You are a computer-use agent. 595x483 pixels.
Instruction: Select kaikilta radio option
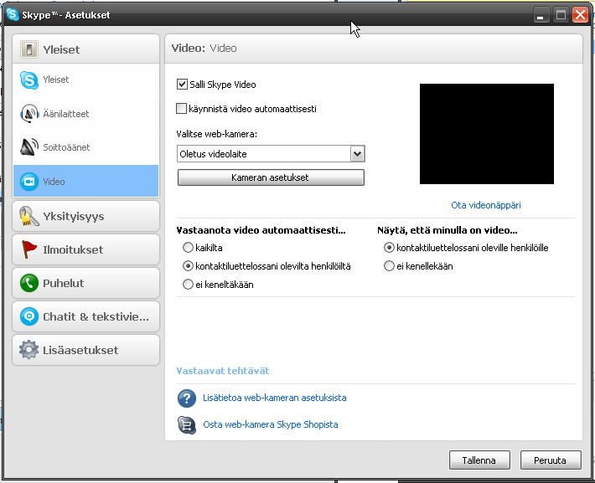coord(188,248)
